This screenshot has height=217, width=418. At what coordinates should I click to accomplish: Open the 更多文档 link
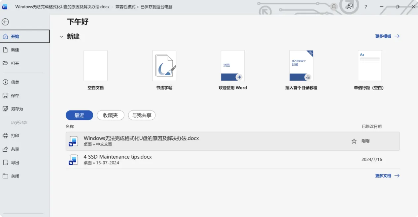pos(387,176)
